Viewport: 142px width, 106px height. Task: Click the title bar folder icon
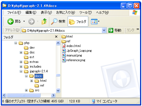click(x=4, y=6)
